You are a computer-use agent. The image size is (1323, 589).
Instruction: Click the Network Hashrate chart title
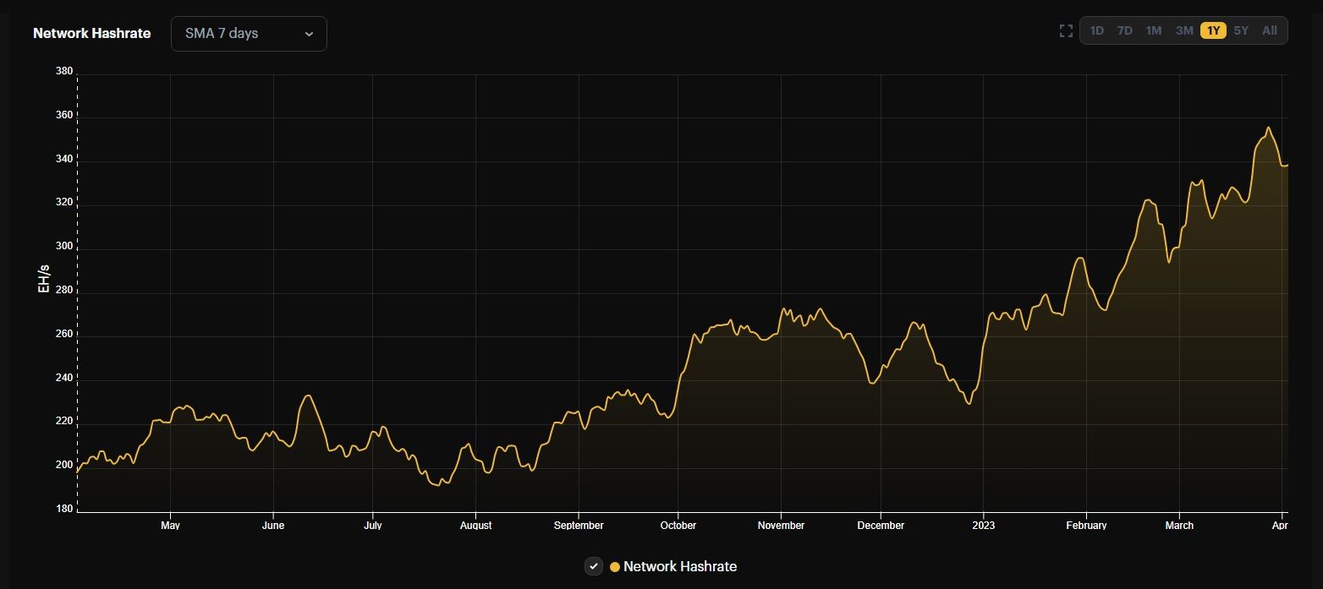tap(91, 33)
